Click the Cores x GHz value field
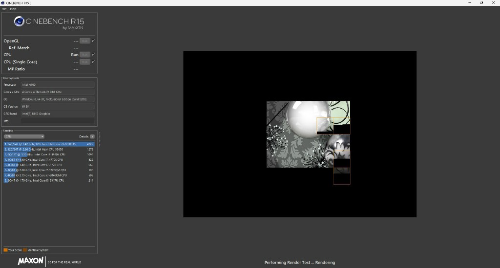This screenshot has width=500, height=268. [x=58, y=92]
